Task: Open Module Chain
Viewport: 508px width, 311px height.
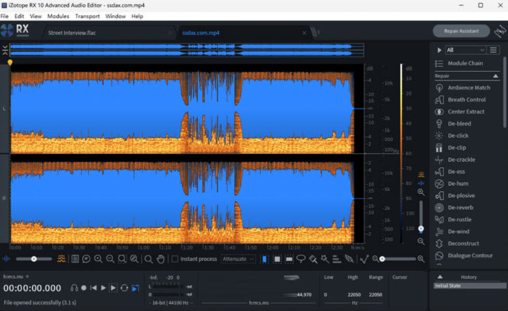Action: point(465,64)
